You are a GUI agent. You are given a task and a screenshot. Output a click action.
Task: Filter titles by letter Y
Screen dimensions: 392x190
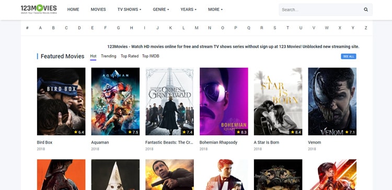[353, 28]
